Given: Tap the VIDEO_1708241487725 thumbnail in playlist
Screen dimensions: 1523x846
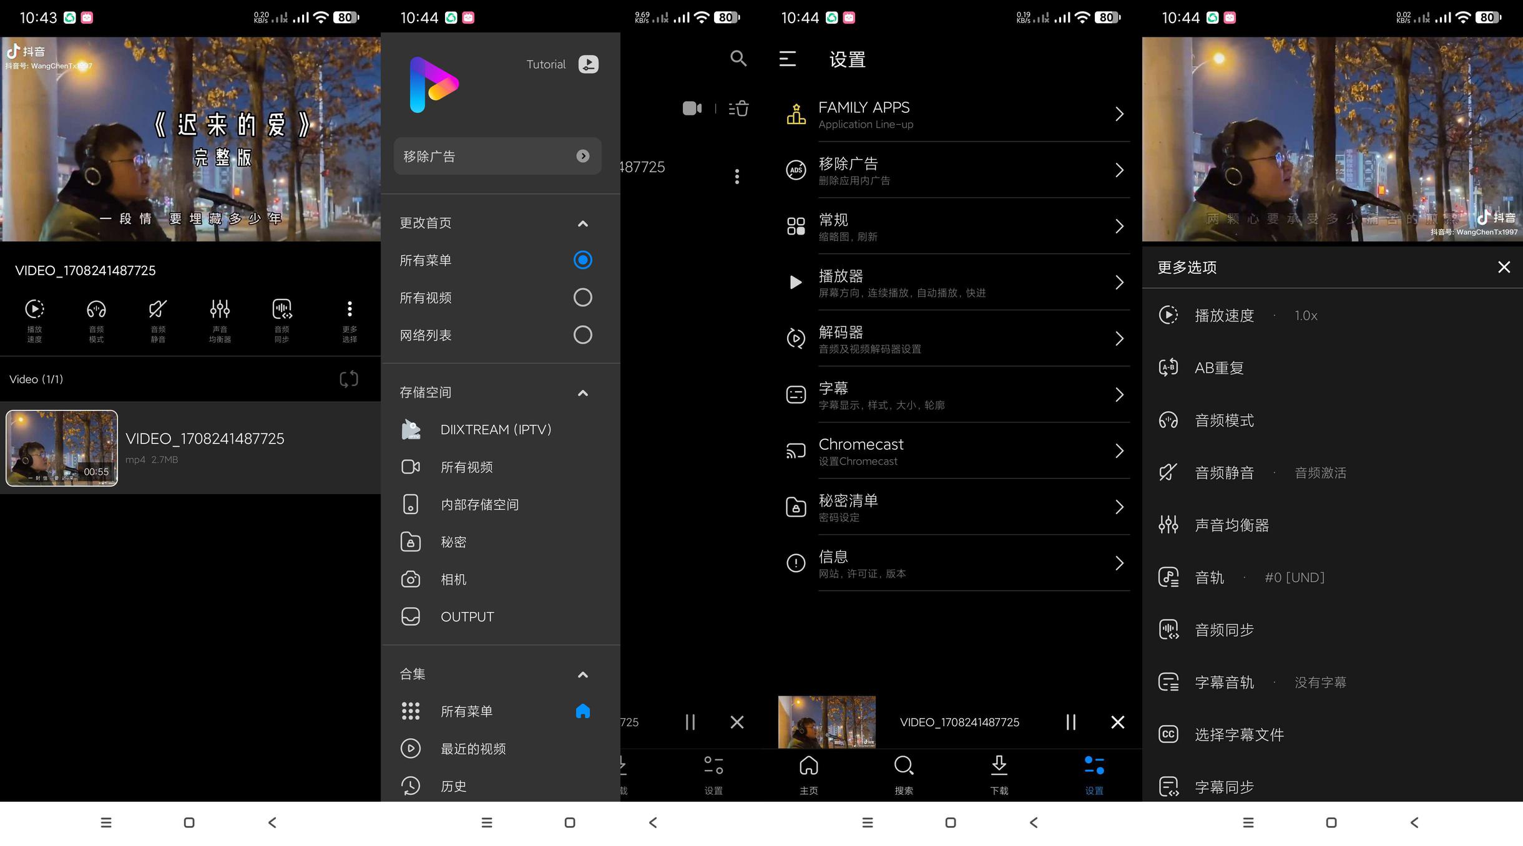Looking at the screenshot, I should (x=62, y=448).
